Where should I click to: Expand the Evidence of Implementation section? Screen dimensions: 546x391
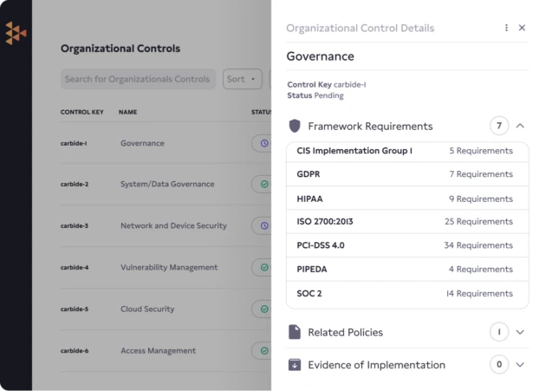point(520,365)
